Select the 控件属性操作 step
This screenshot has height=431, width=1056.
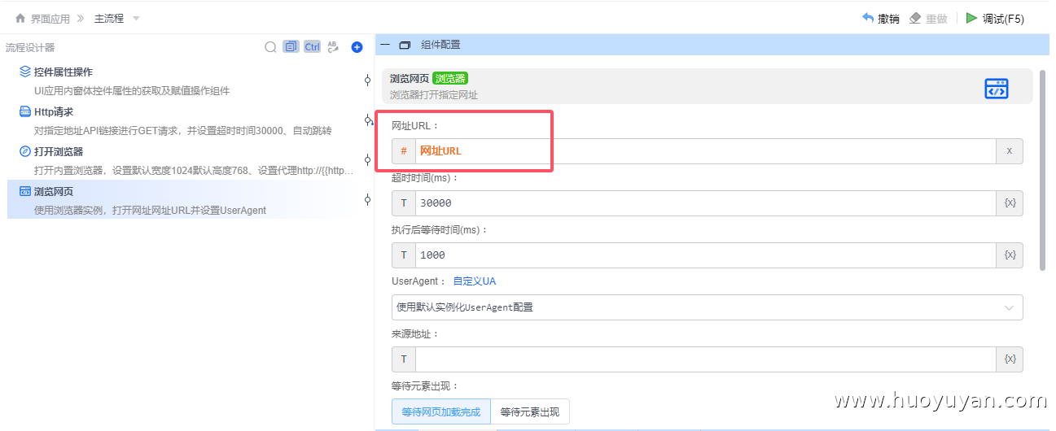64,72
